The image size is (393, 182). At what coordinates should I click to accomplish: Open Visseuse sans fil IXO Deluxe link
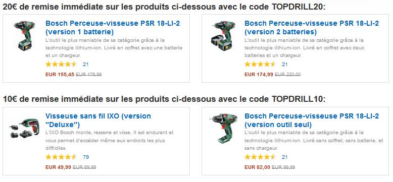pos(98,120)
